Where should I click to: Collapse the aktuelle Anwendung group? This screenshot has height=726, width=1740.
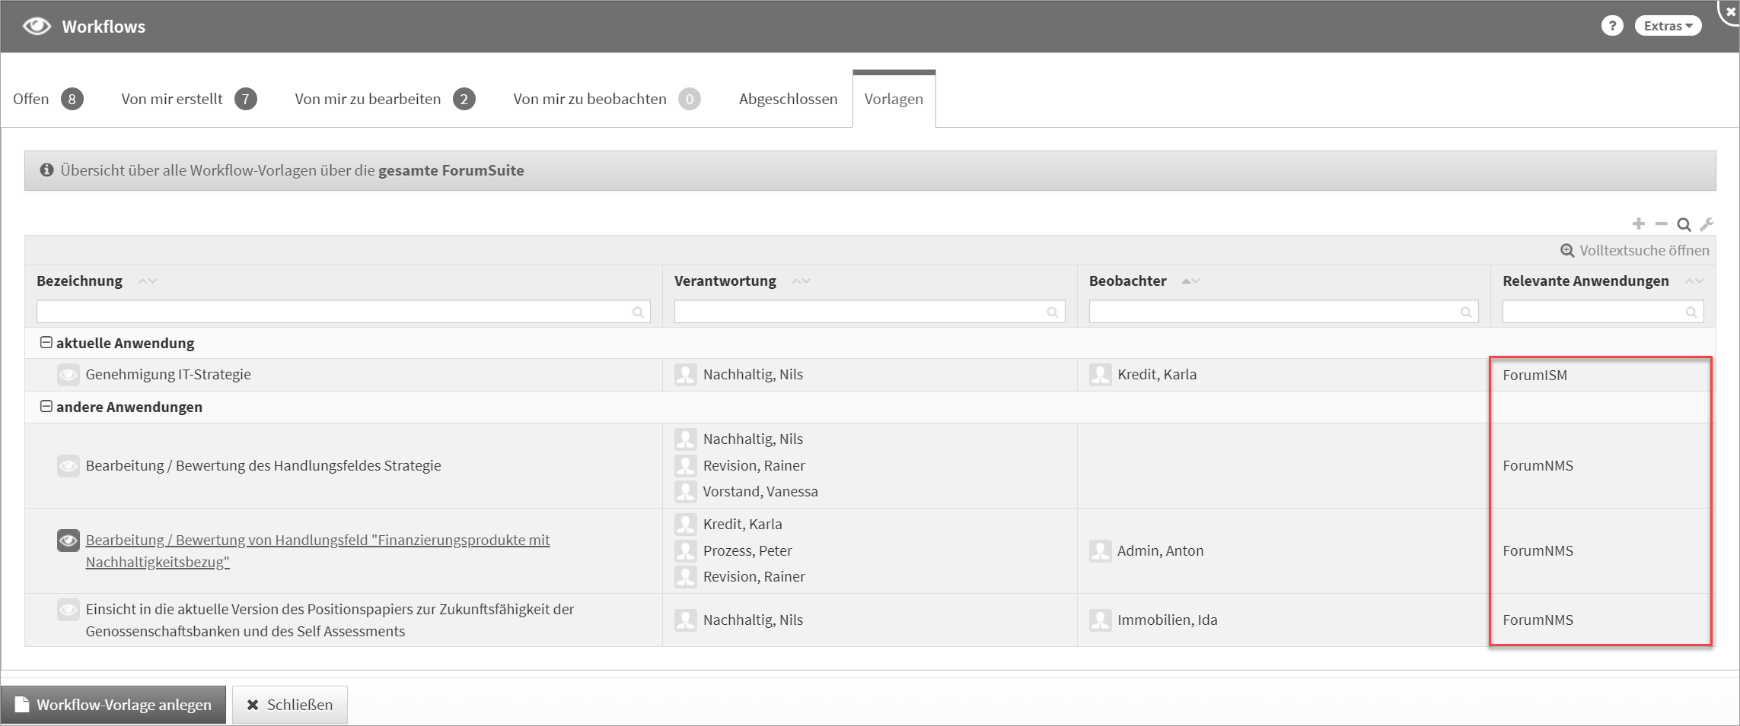[x=46, y=343]
